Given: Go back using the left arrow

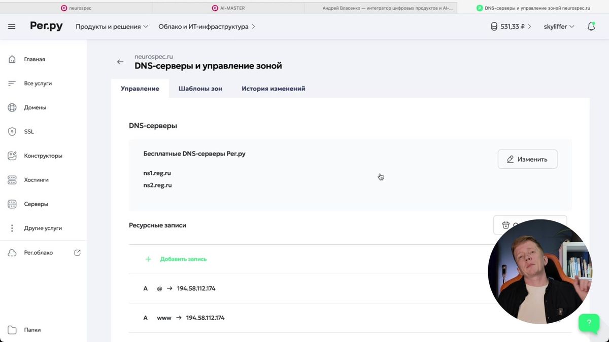Looking at the screenshot, I should point(120,62).
